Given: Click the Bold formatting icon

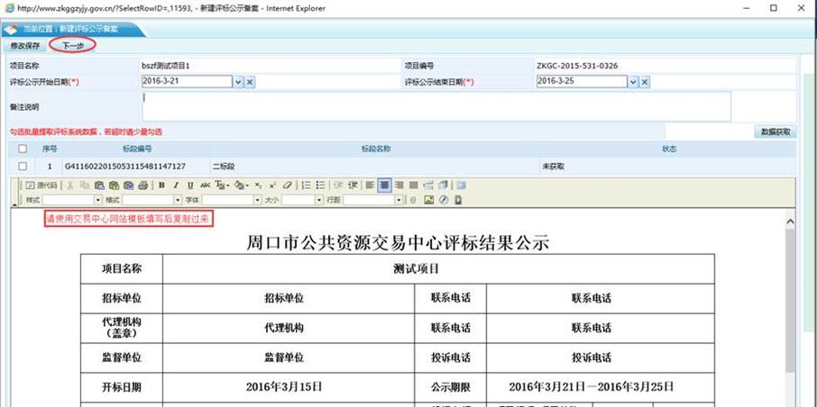Looking at the screenshot, I should pos(162,185).
